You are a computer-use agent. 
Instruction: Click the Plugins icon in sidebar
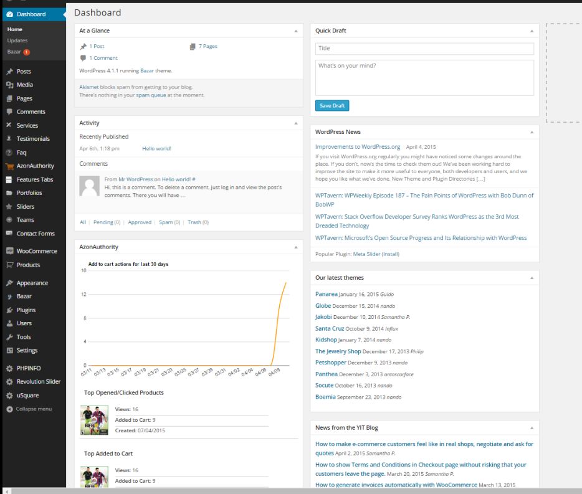[9, 310]
